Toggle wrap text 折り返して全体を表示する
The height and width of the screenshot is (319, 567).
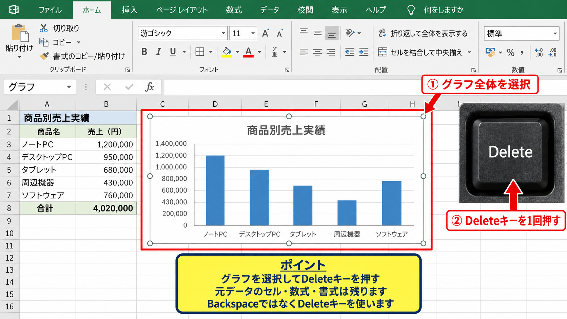[423, 33]
